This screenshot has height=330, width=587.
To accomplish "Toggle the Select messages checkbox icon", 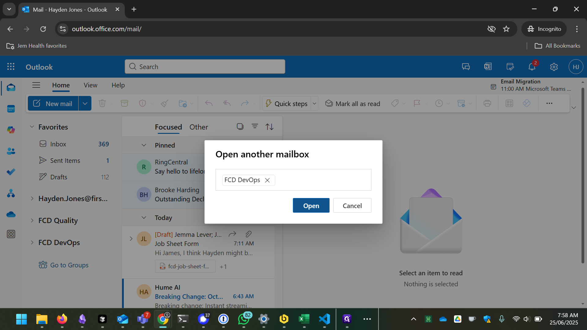I will click(x=240, y=127).
